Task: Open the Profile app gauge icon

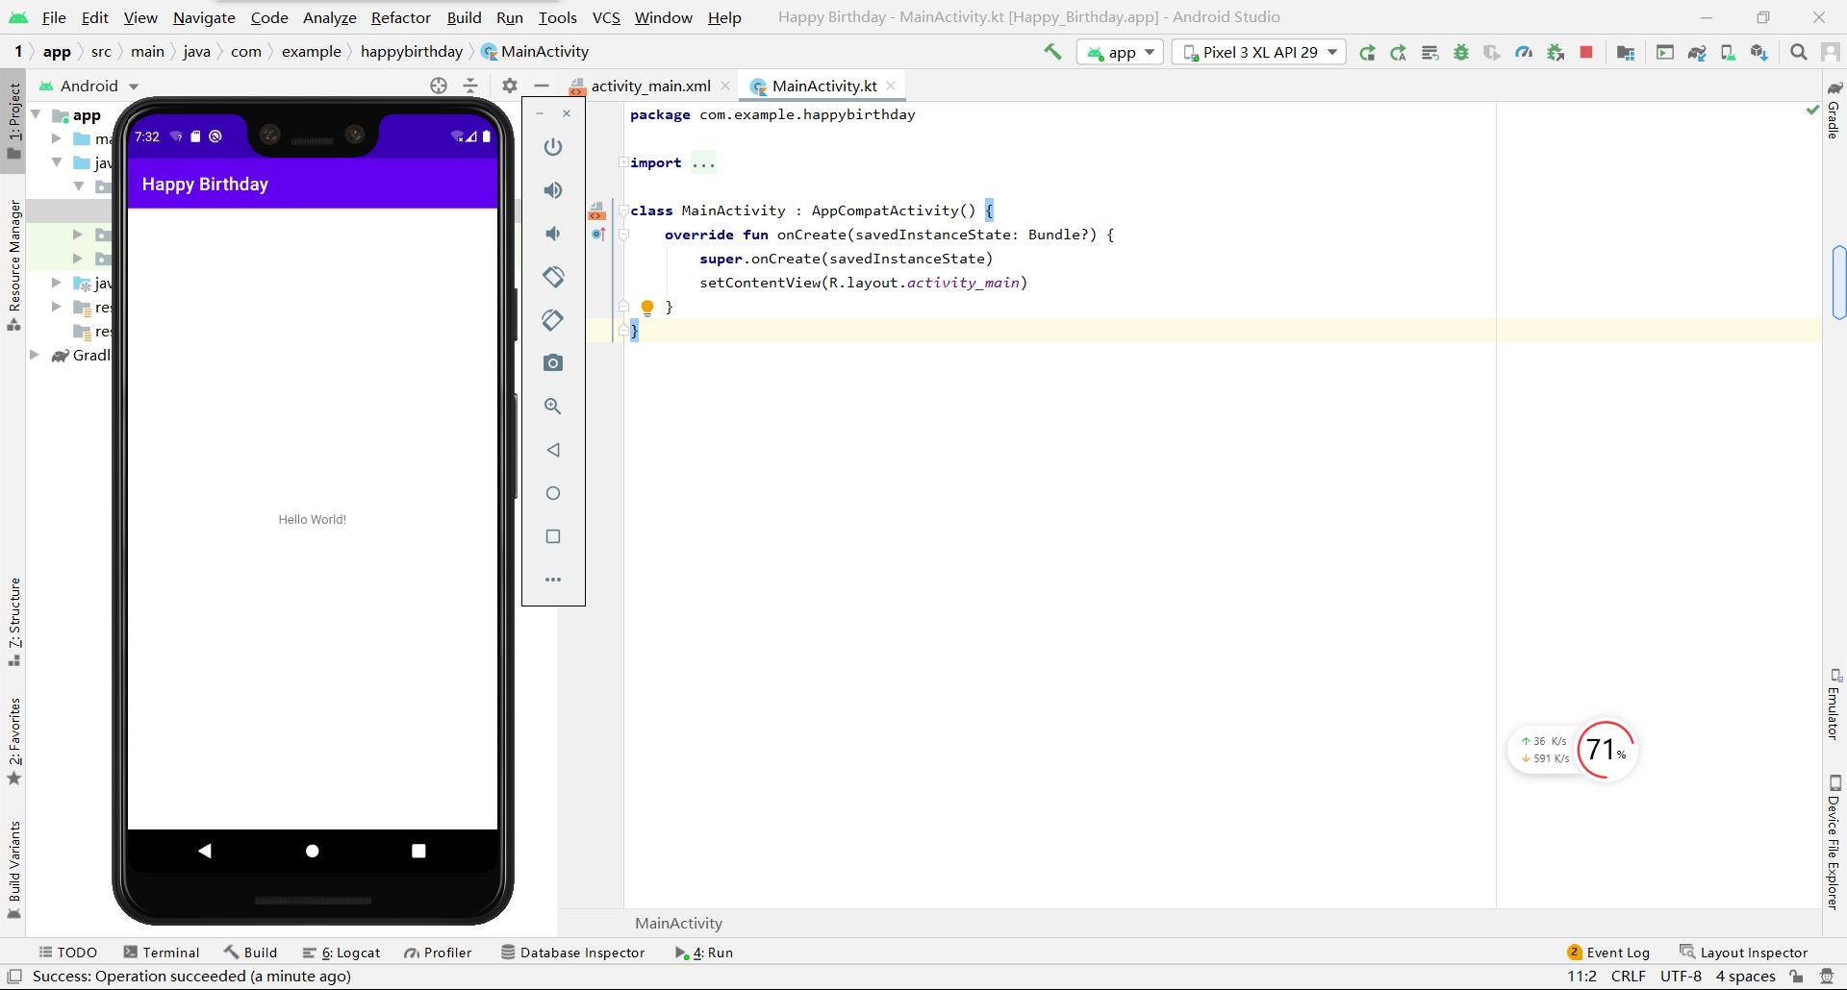Action: [1524, 53]
